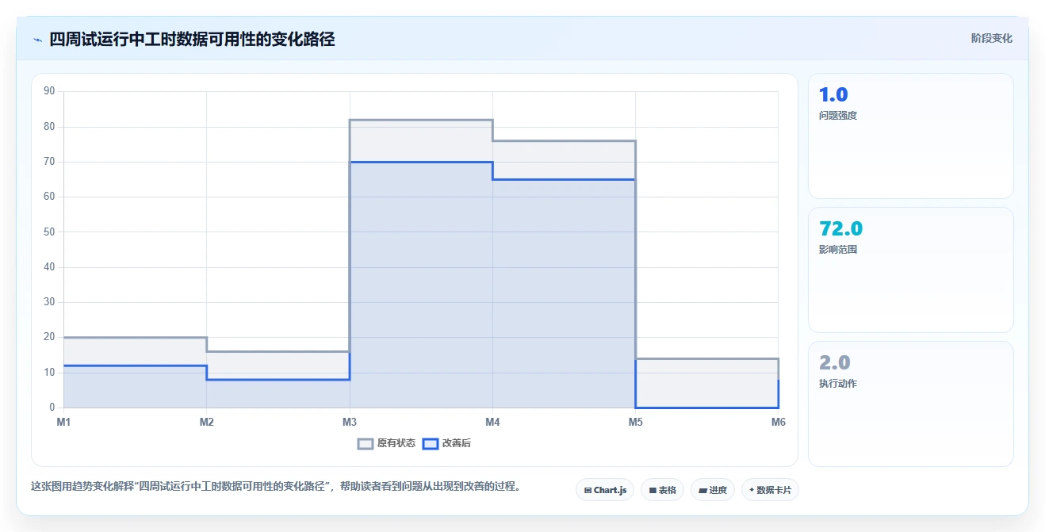
Task: Click the 进度 tag button
Action: (x=713, y=490)
